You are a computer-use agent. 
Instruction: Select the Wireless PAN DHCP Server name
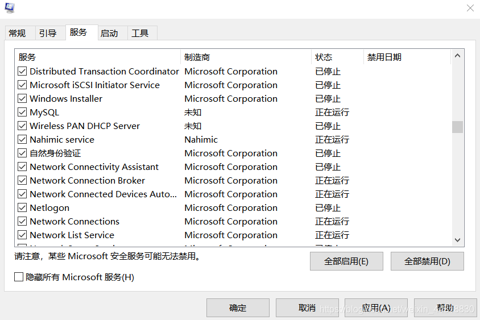coord(85,126)
